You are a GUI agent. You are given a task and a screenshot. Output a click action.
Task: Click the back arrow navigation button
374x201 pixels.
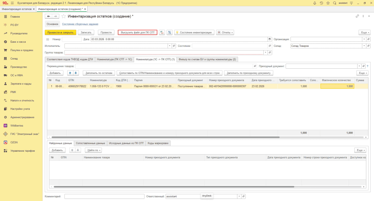pyautogui.click(x=49, y=16)
